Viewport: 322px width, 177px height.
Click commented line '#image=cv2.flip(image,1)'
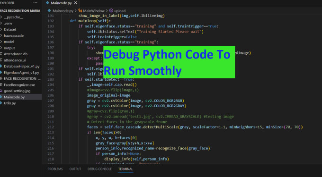tap(113, 90)
